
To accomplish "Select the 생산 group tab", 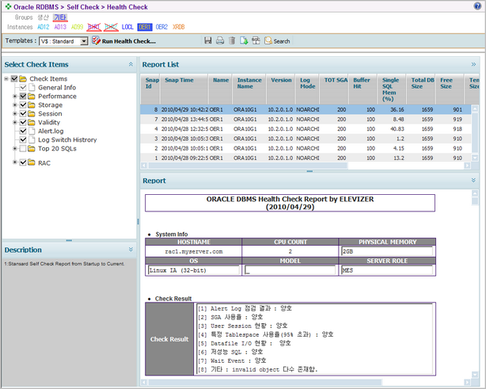I will pyautogui.click(x=43, y=17).
